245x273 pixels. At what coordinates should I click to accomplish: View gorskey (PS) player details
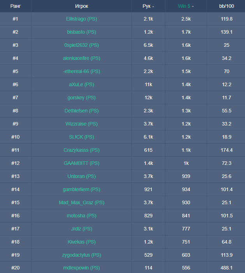[81, 97]
